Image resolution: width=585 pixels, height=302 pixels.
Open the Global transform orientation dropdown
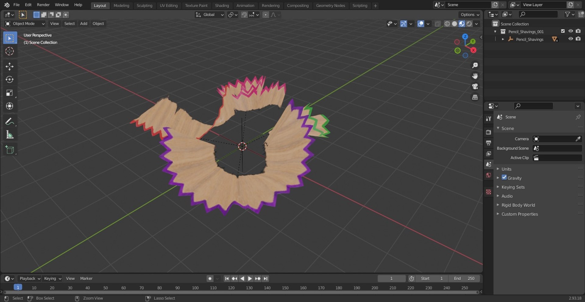[x=210, y=15]
